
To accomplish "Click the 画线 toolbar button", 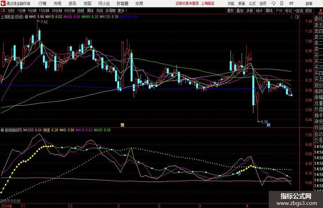I will (269, 11).
